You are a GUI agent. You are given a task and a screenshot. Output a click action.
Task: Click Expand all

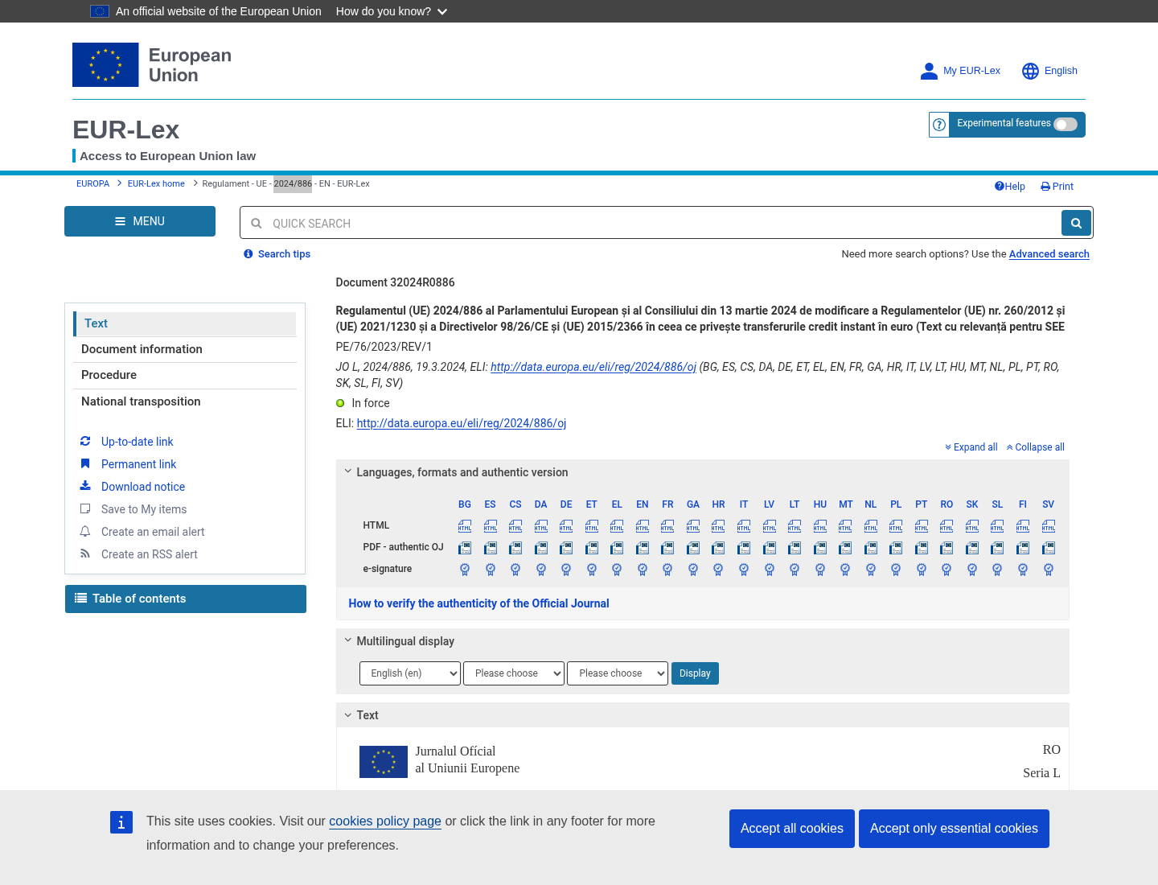click(x=971, y=447)
